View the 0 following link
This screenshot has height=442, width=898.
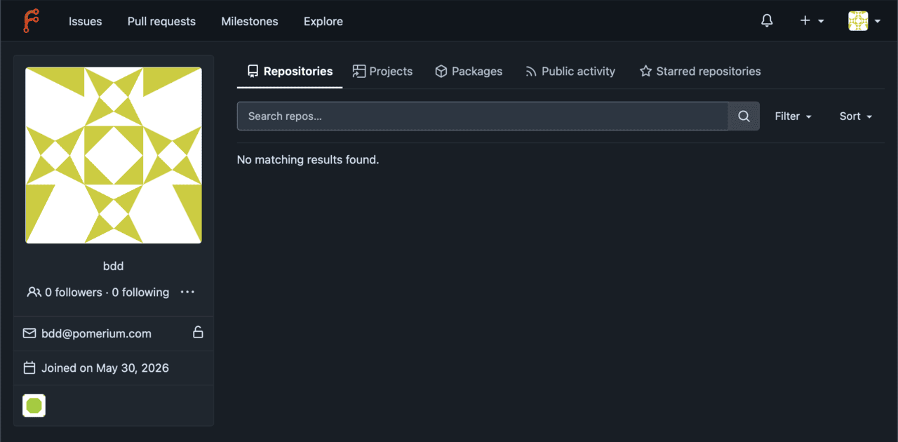[x=140, y=292]
